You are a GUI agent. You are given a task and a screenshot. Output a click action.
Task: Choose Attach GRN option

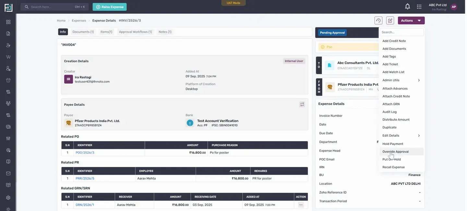[401, 104]
